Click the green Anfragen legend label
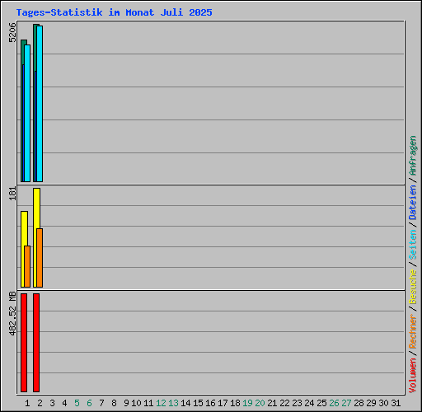 point(413,156)
